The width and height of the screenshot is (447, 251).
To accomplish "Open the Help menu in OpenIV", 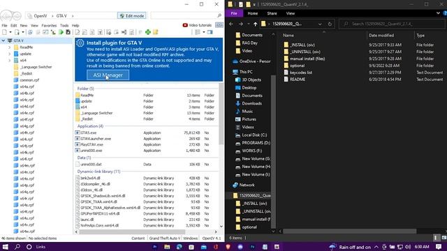I will point(75,26).
